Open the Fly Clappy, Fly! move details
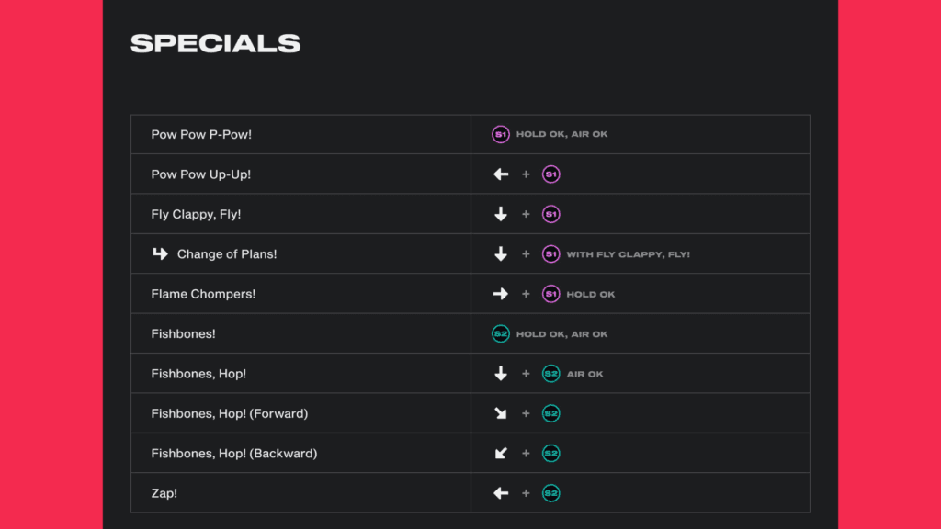 pos(197,213)
